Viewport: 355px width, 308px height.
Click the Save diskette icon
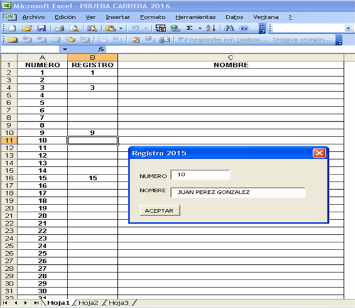(41, 28)
